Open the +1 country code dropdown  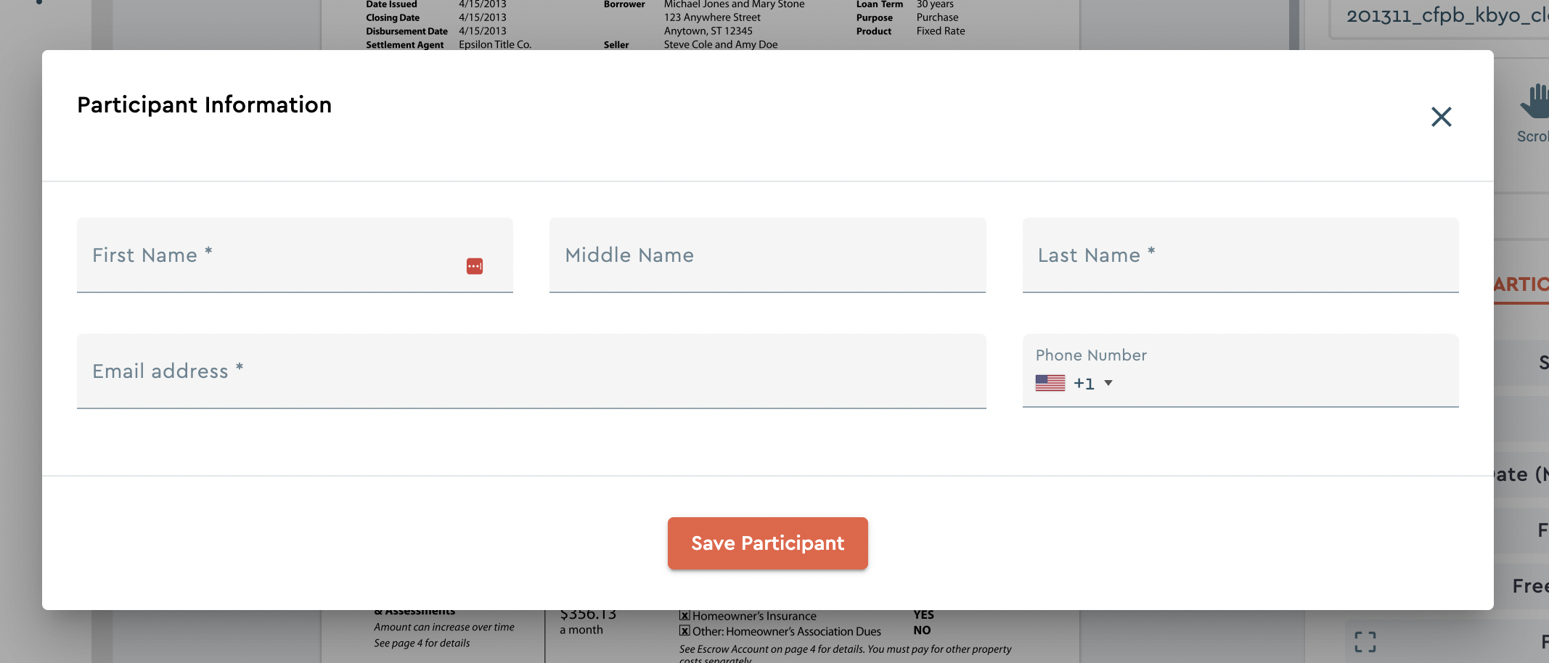[1084, 383]
